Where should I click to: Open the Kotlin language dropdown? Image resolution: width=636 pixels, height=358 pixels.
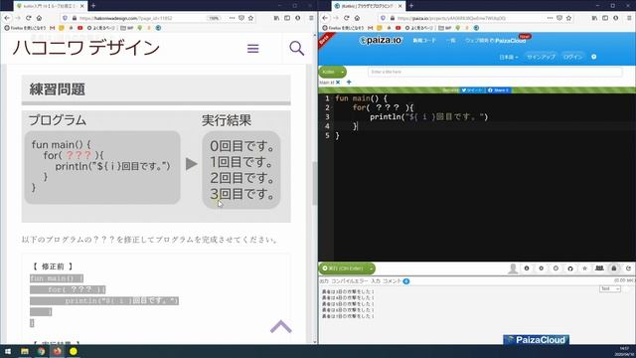pyautogui.click(x=333, y=72)
